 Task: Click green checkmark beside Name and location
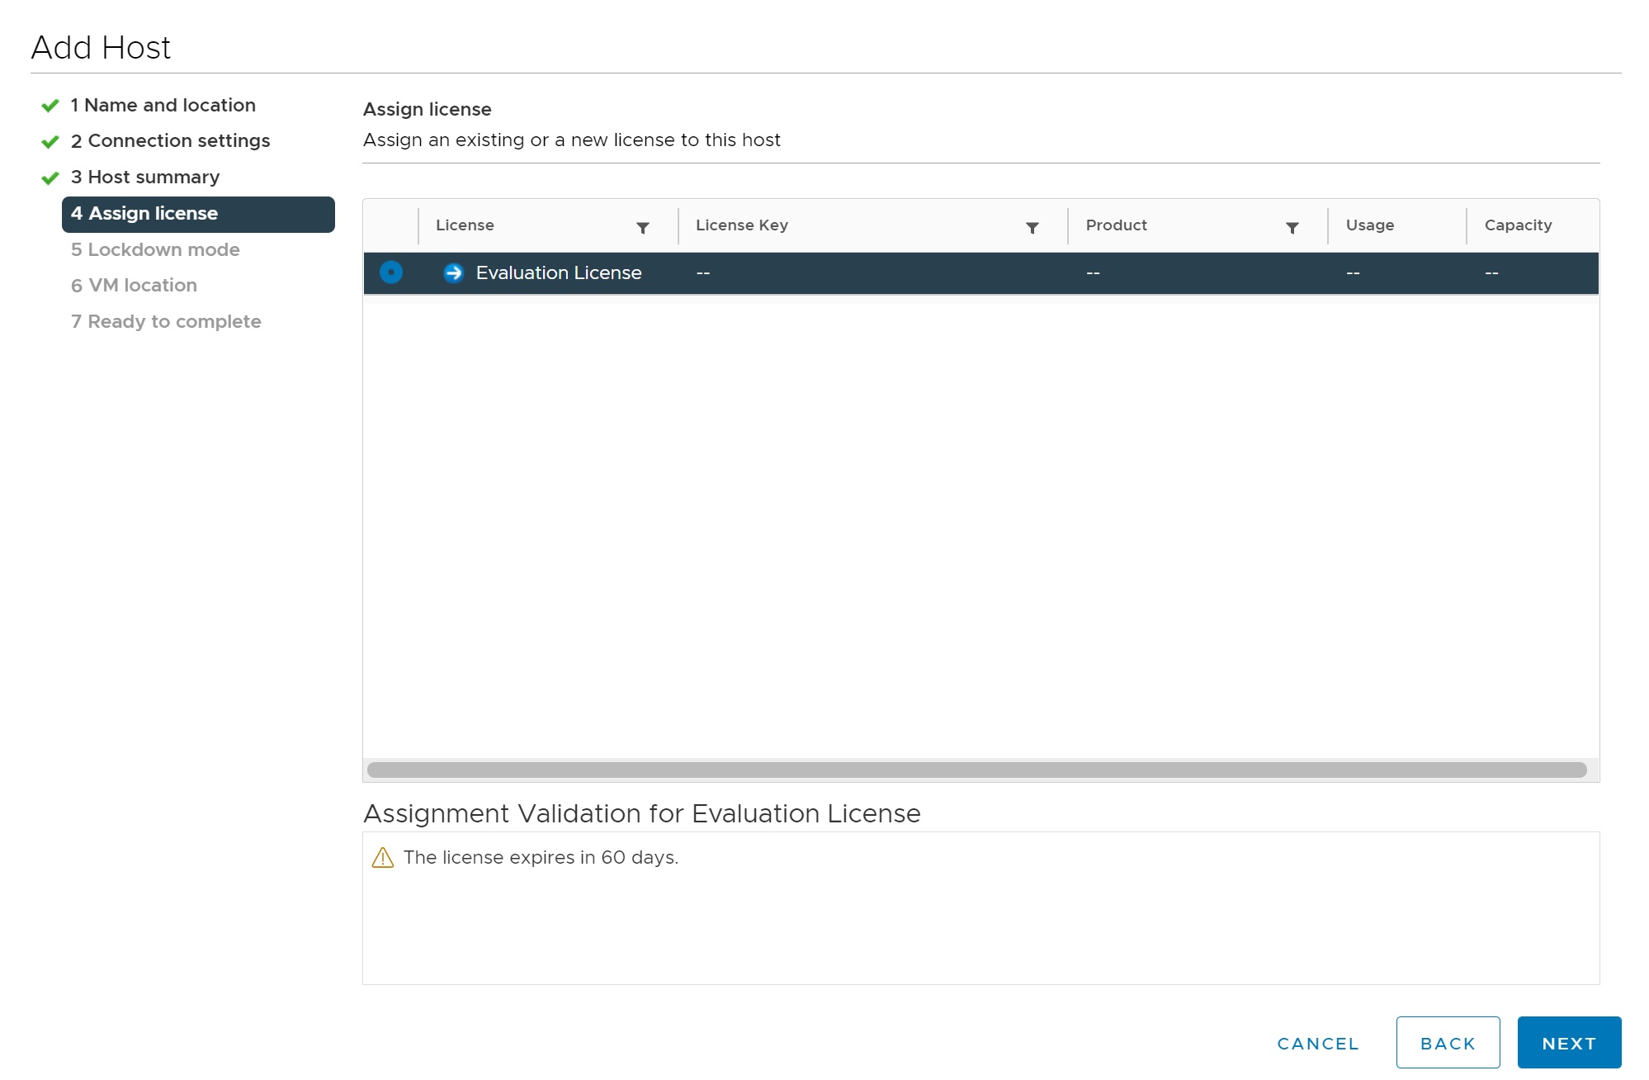tap(50, 106)
